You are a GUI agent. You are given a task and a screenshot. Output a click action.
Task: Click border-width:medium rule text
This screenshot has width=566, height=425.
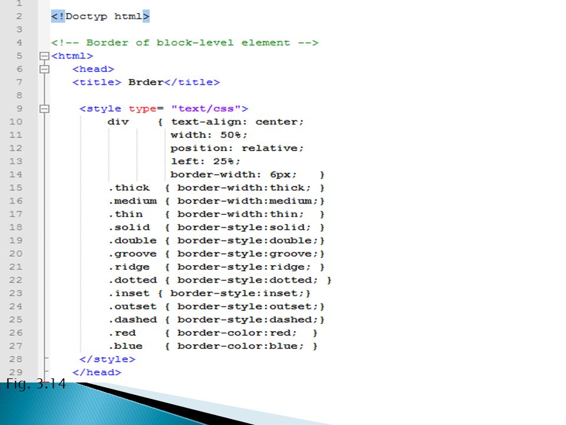247,201
